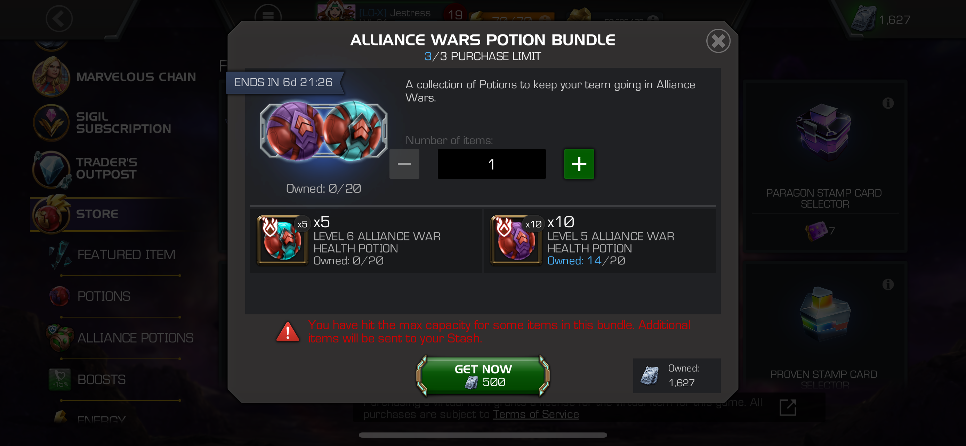966x446 pixels.
Task: Open the Terms of Service link
Action: point(536,414)
